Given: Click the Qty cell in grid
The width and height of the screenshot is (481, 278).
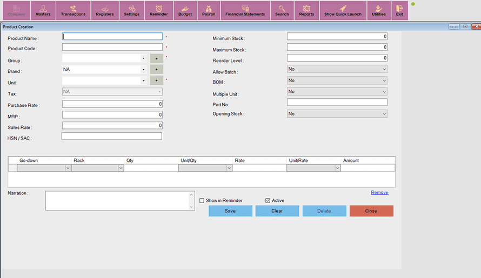Looking at the screenshot, I should click(151, 168).
